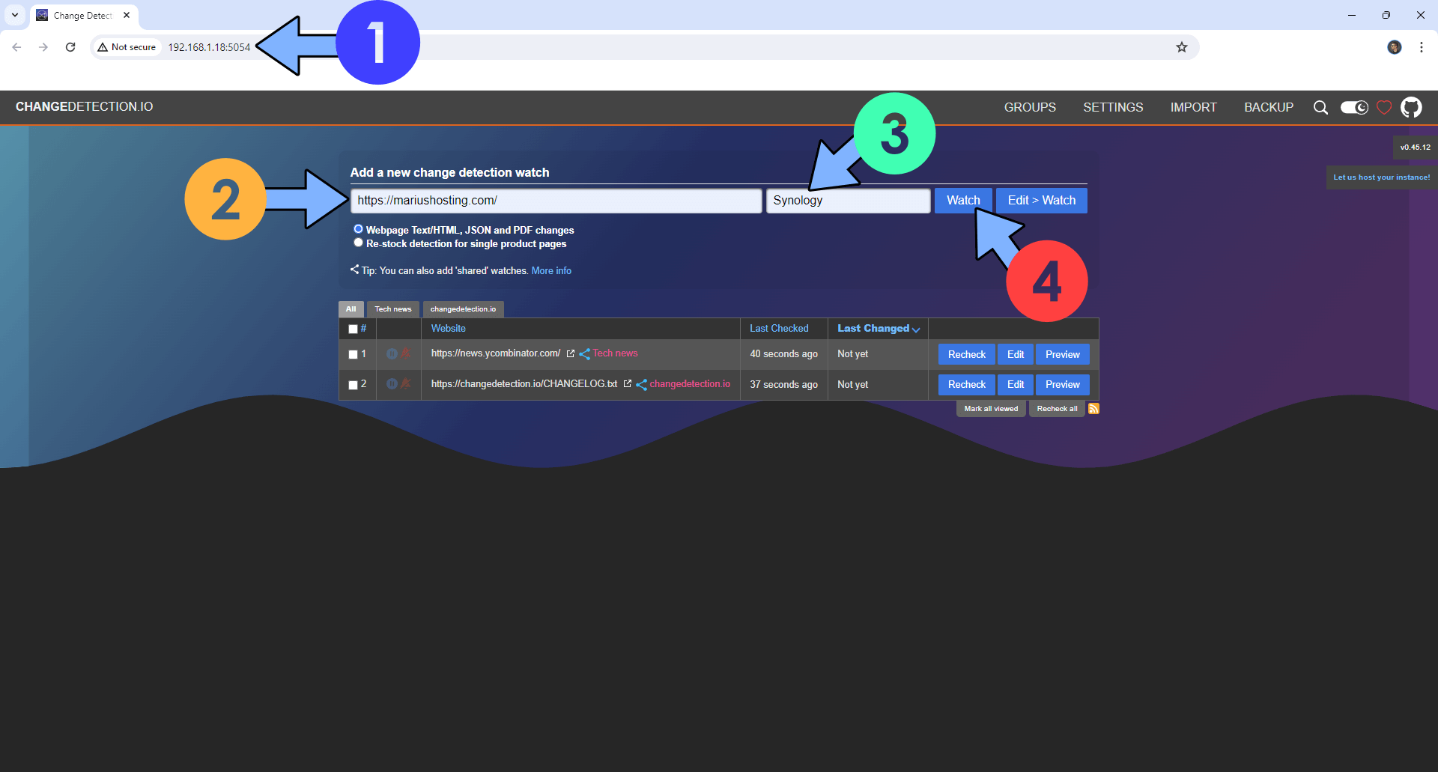Preview the news.ycombinator.com watch
Image resolution: width=1438 pixels, height=772 pixels.
[1062, 354]
